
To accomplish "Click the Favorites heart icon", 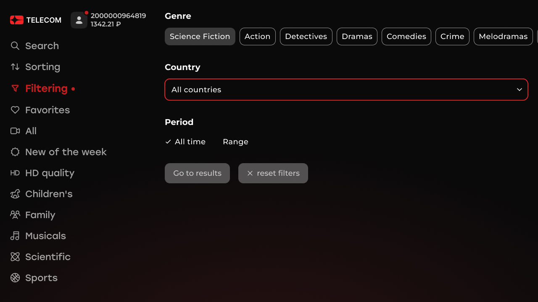I will tap(15, 110).
